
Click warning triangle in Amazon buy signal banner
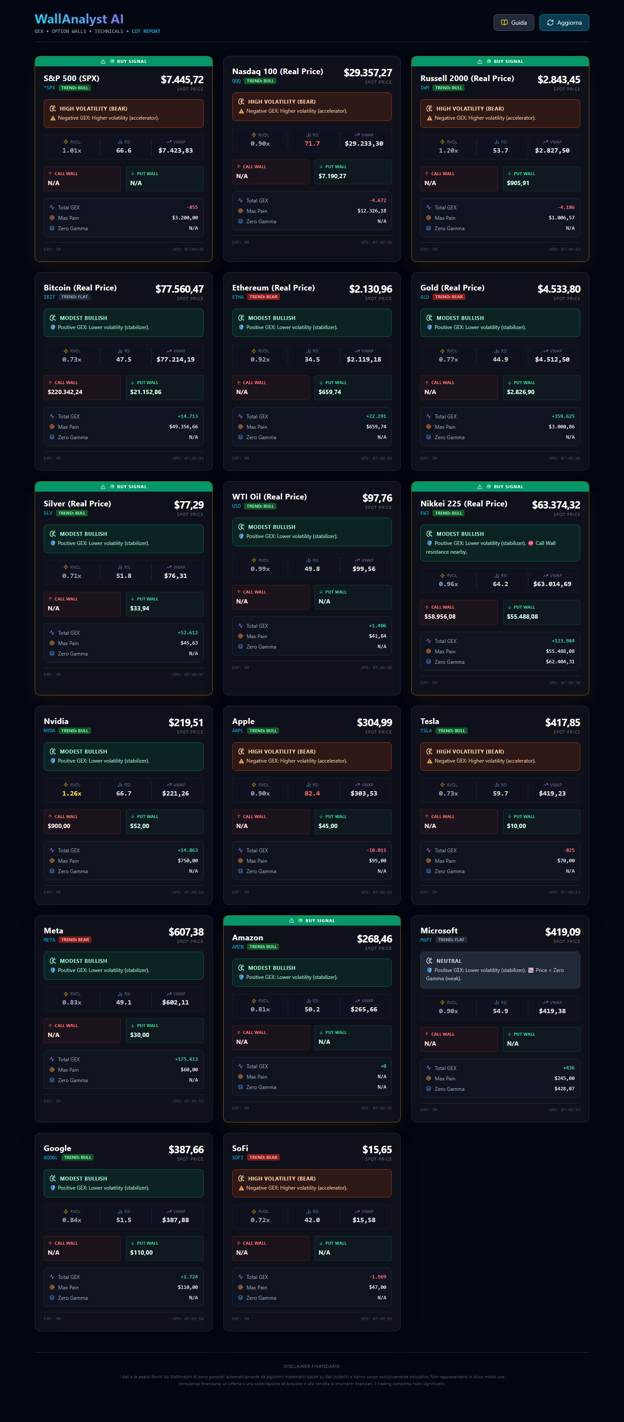pos(291,920)
